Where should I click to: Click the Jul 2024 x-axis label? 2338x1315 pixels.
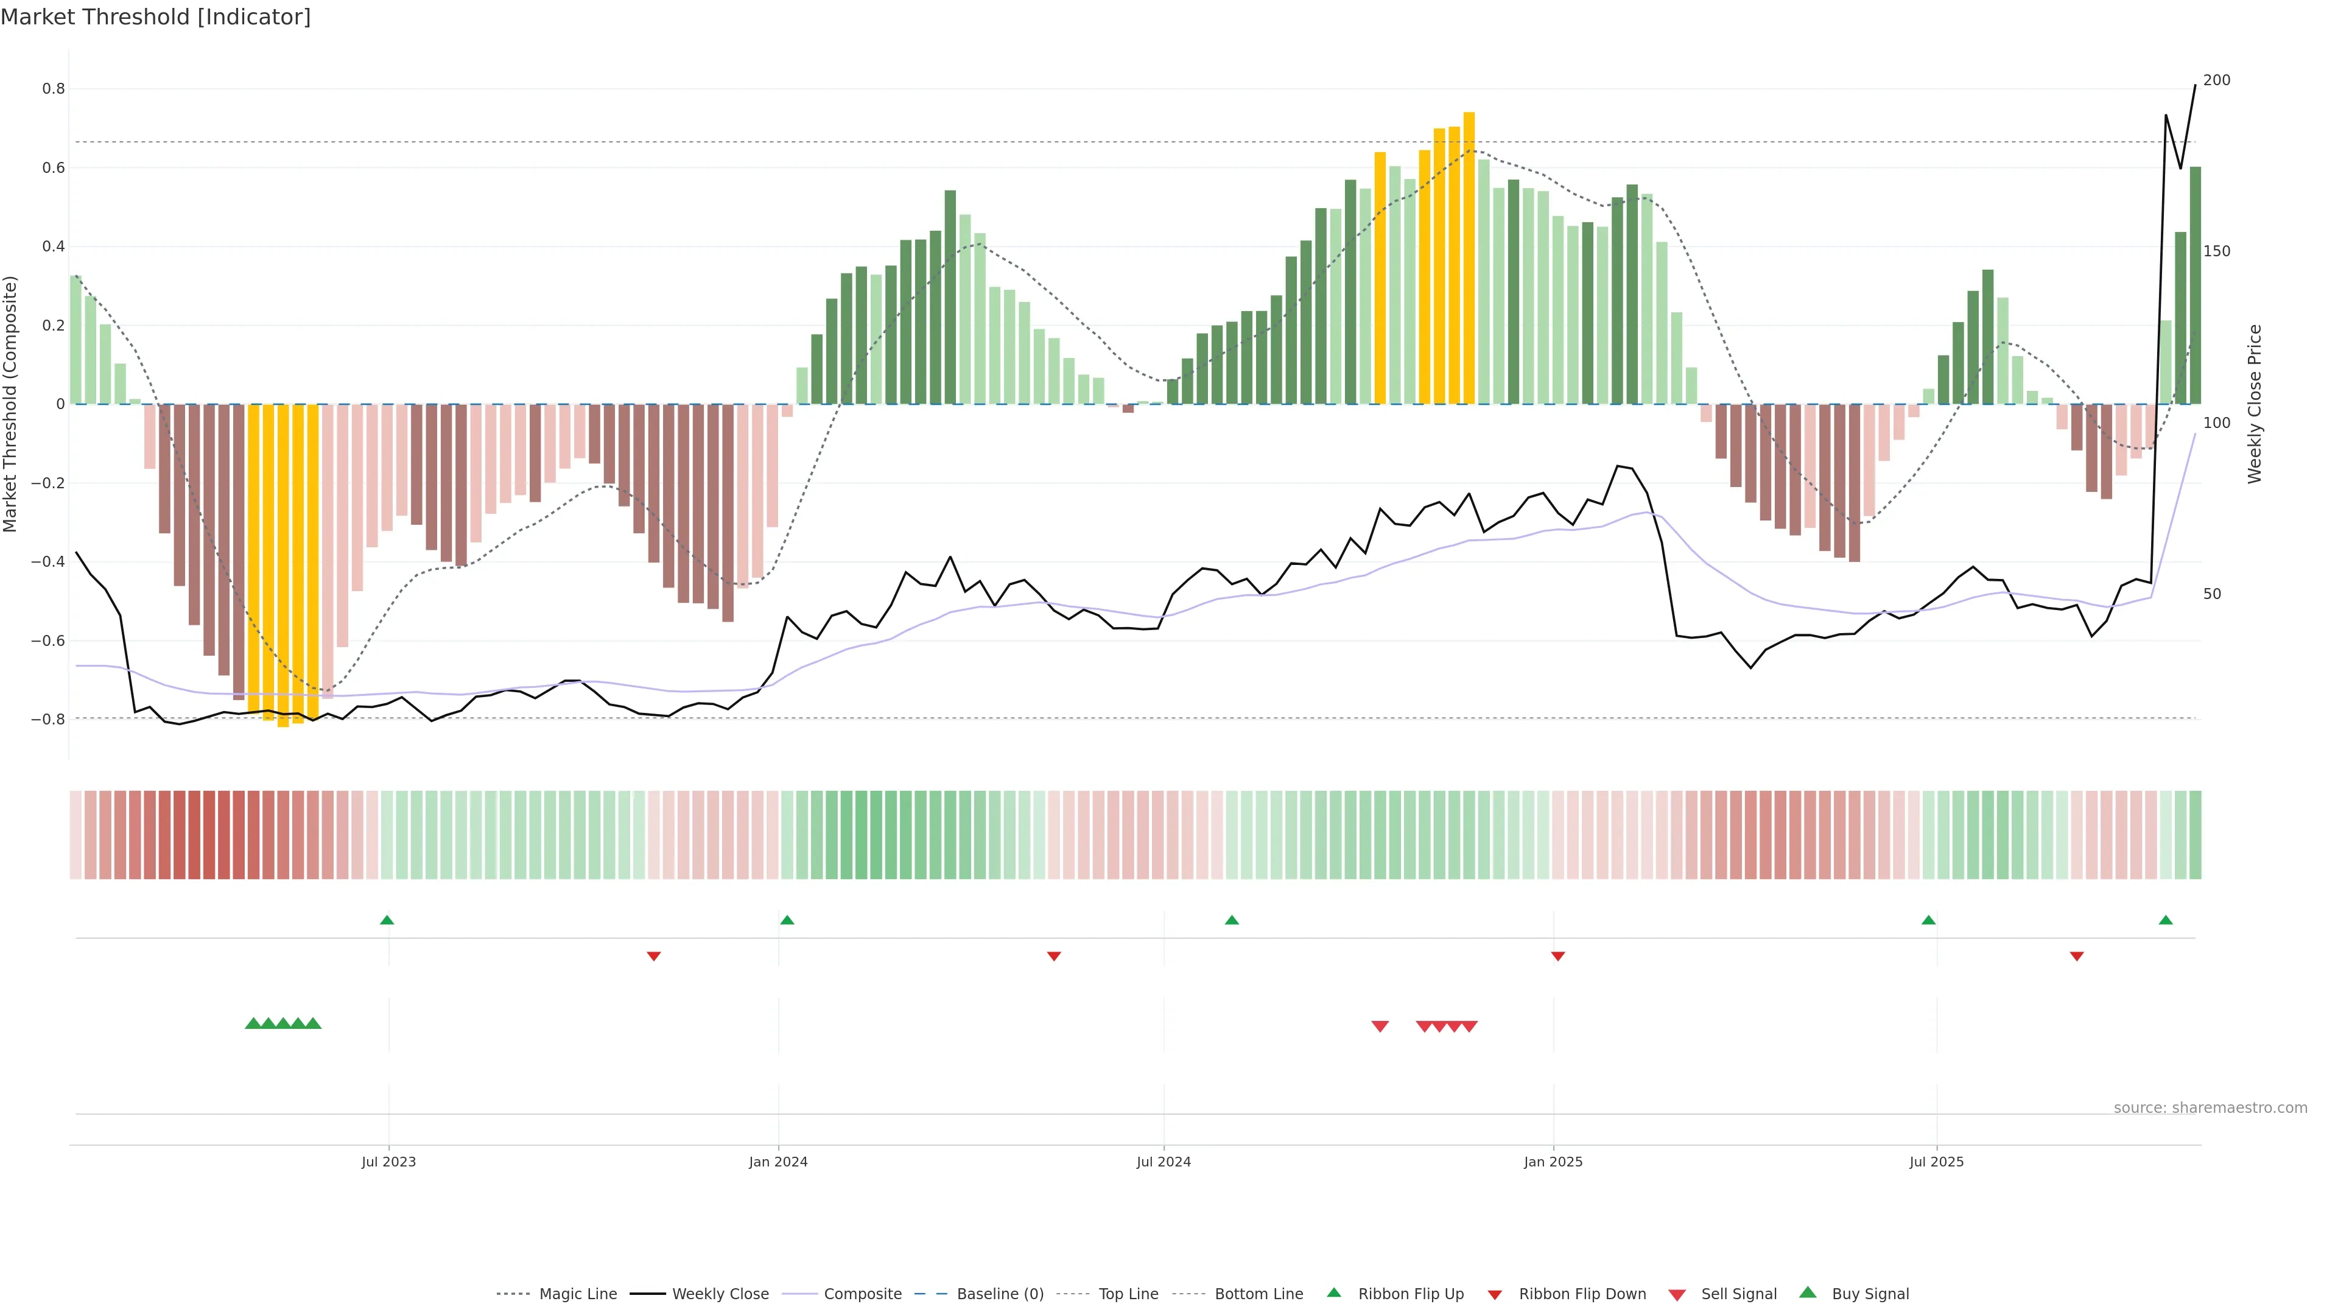pos(1164,1162)
